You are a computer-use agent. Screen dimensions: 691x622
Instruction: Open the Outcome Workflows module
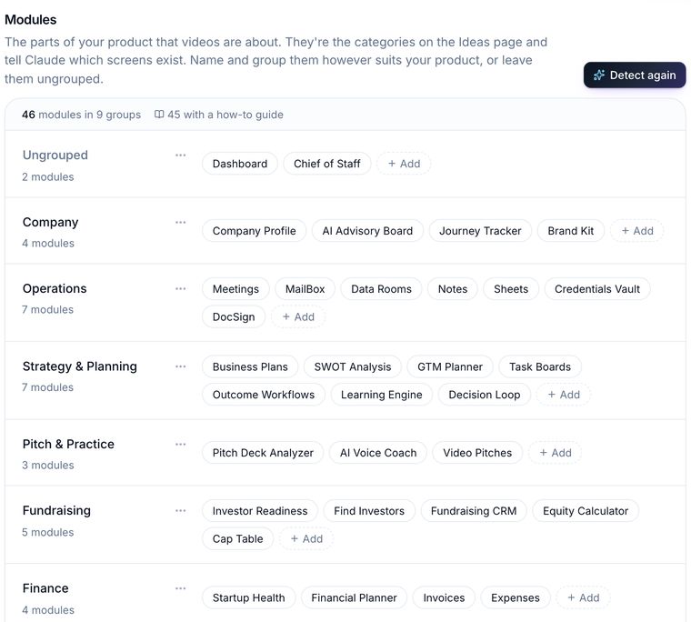tap(264, 395)
